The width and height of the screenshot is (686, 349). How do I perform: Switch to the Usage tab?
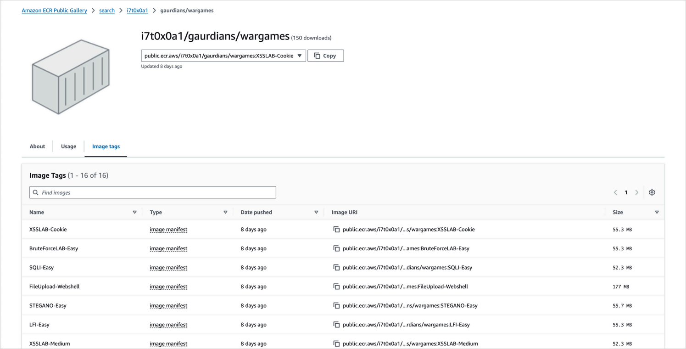click(68, 146)
